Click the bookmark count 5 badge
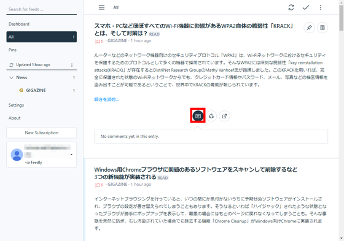This screenshot has height=241, width=344. [x=99, y=41]
